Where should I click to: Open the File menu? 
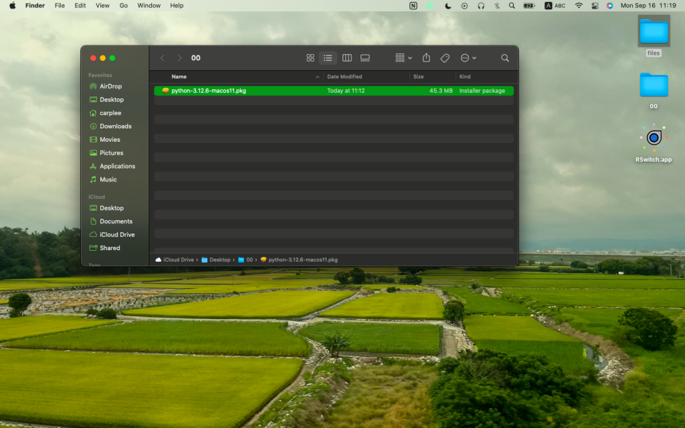(x=60, y=5)
